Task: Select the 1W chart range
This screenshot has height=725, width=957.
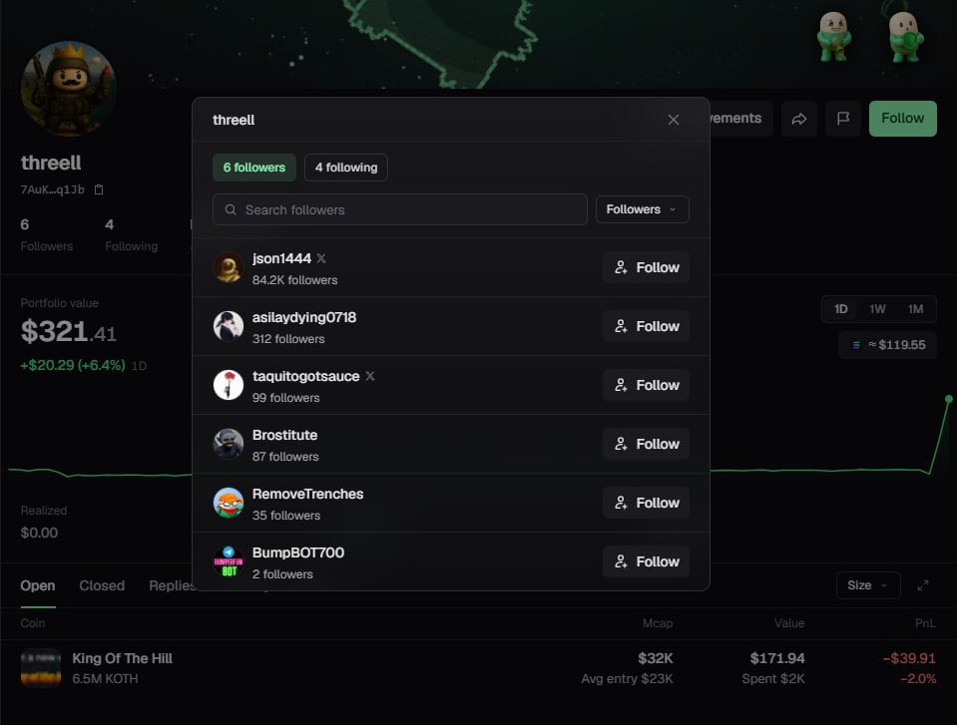Action: (x=877, y=309)
